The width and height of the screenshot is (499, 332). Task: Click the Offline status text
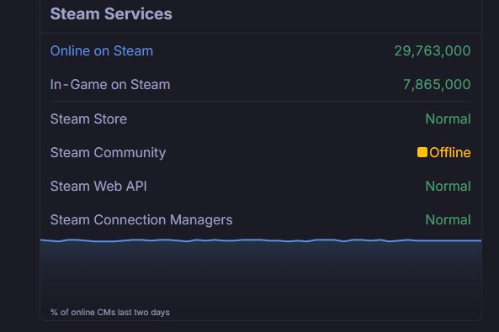pyautogui.click(x=450, y=153)
